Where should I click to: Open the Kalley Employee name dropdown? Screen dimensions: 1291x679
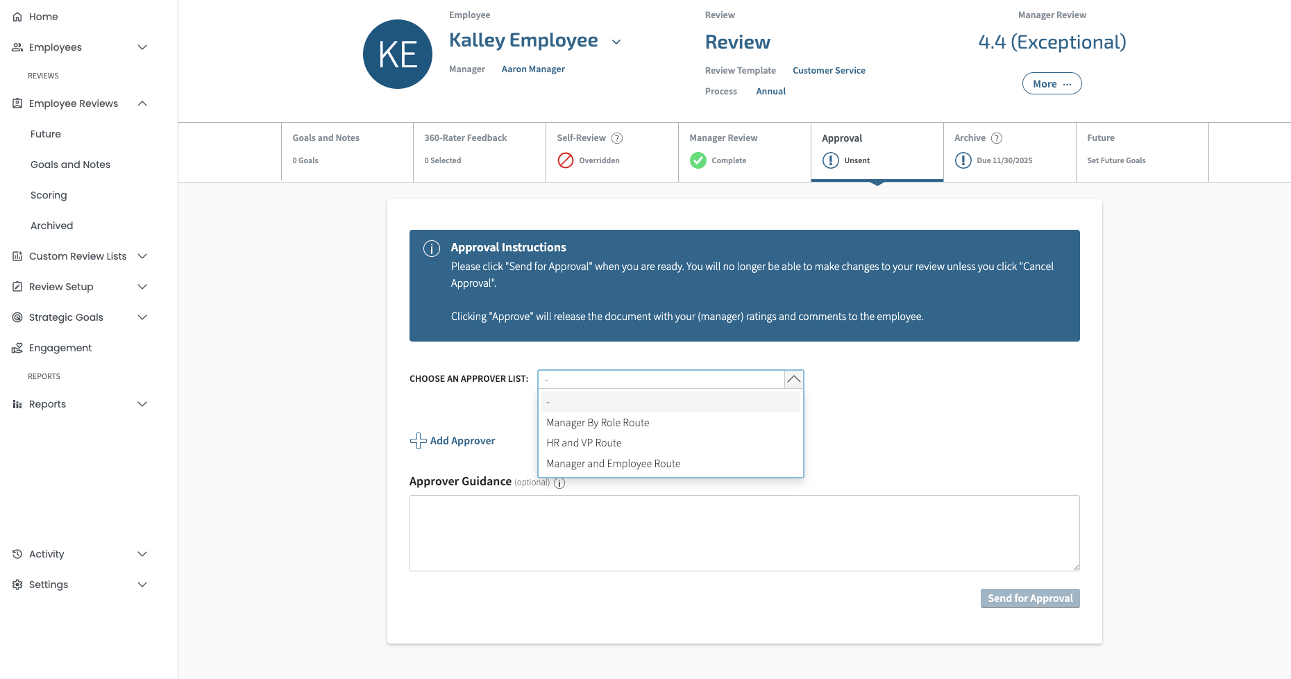[x=616, y=42]
